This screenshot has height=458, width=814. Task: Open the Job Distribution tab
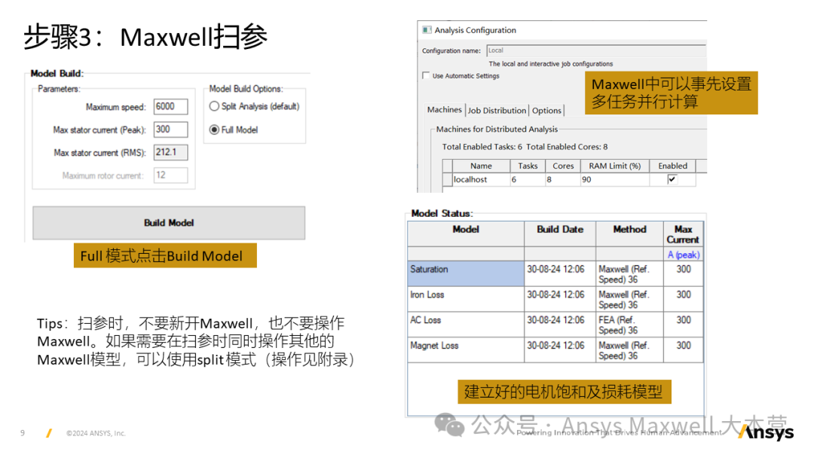tap(497, 111)
